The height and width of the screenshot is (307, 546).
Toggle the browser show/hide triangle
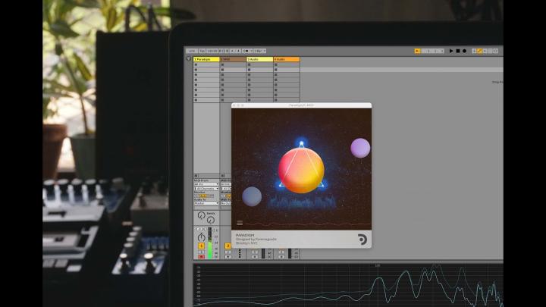188,59
